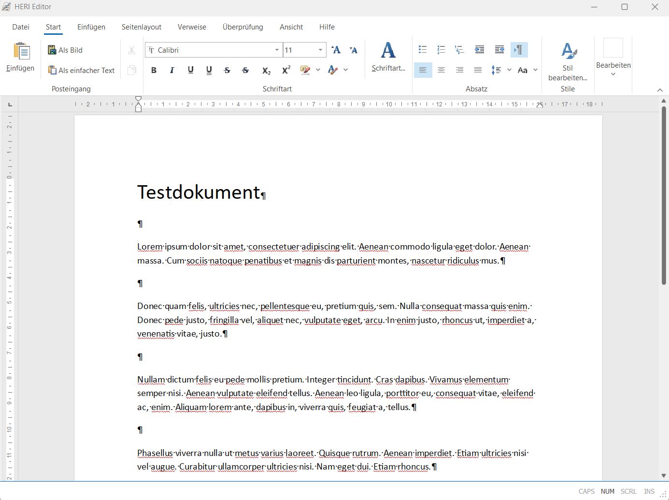669x500 pixels.
Task: Toggle bold formatting
Action: (154, 70)
